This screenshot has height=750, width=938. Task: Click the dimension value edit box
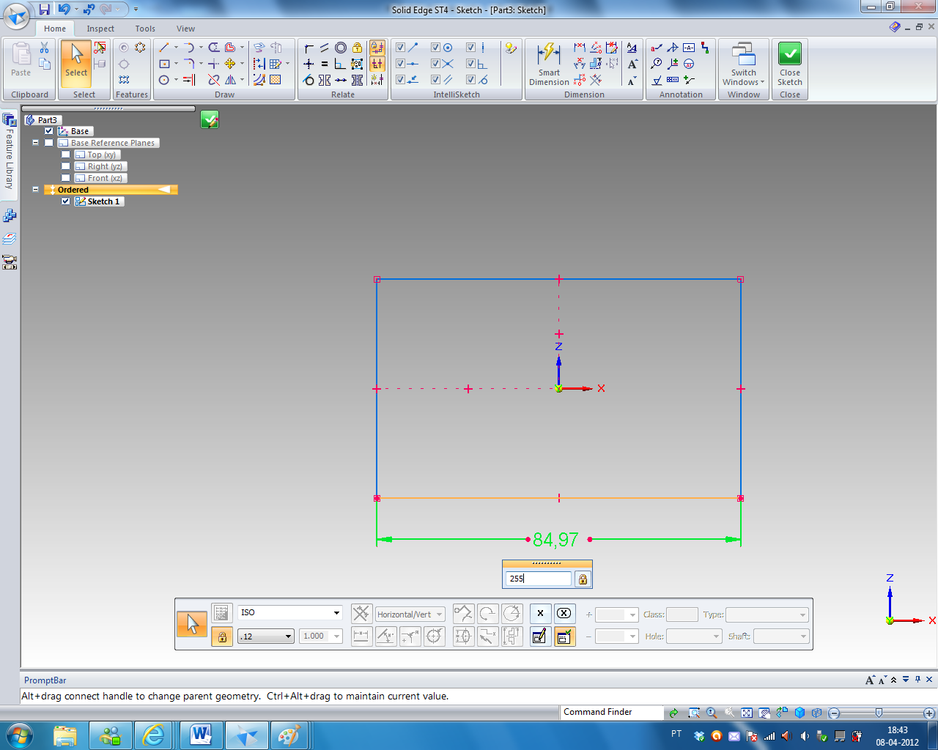click(538, 579)
